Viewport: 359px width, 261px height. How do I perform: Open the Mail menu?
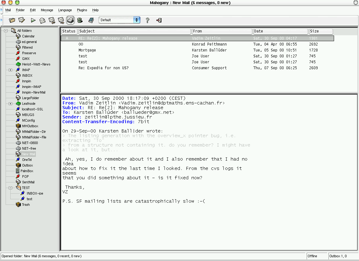pyautogui.click(x=8, y=10)
